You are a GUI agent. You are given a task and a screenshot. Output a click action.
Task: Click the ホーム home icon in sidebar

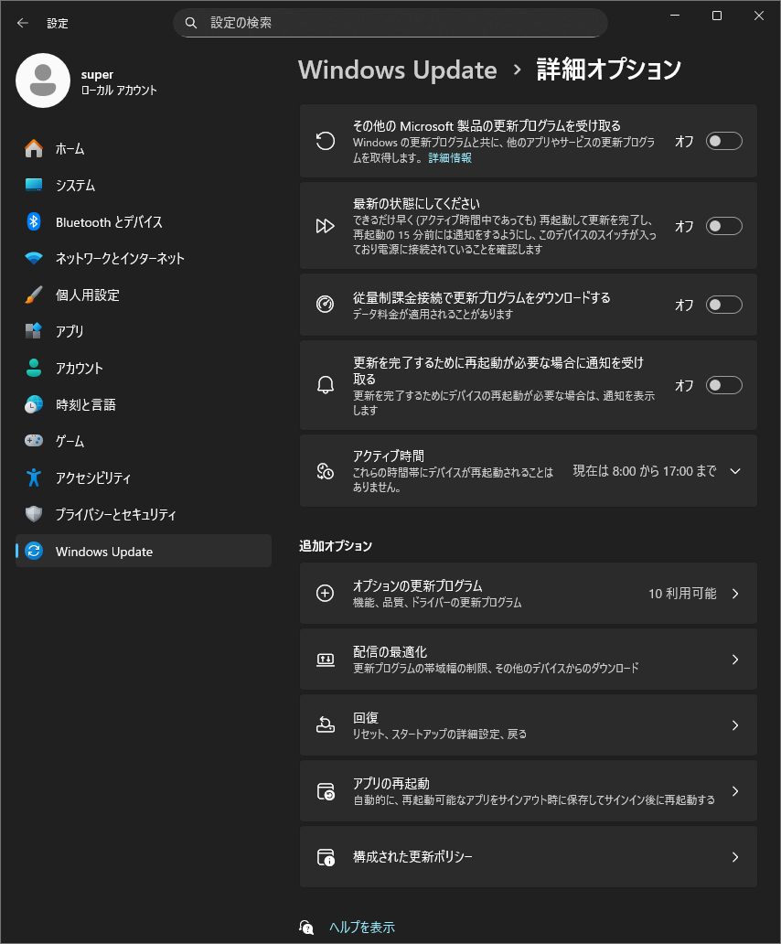pyautogui.click(x=34, y=148)
